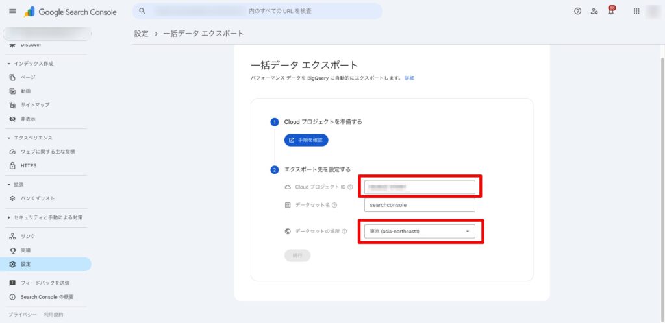The width and height of the screenshot is (665, 323).
Task: Go to パンくずリスト report
Action: [x=37, y=198]
